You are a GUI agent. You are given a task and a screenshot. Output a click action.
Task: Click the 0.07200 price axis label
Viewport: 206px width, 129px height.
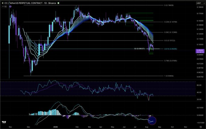pos(200,64)
